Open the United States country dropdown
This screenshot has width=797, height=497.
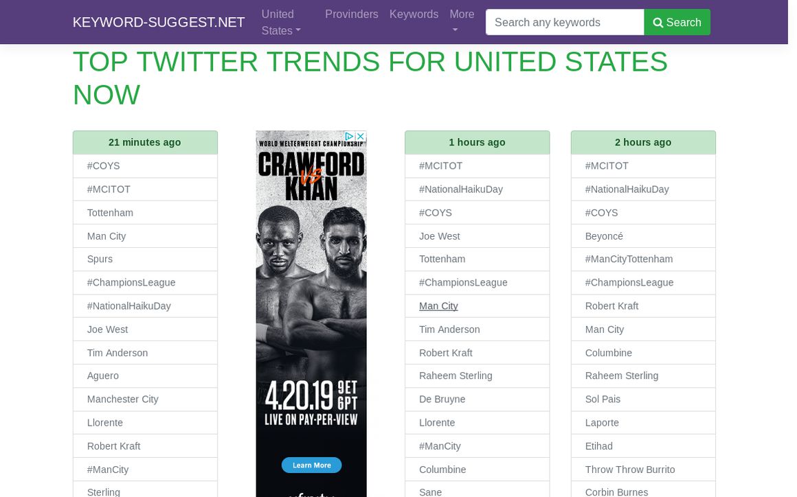(281, 22)
